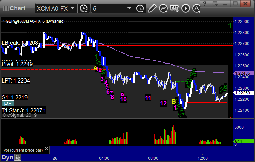Image resolution: width=255 pixels, height=162 pixels.
Task: Click the 12:00 time axis label
Action: (202, 158)
